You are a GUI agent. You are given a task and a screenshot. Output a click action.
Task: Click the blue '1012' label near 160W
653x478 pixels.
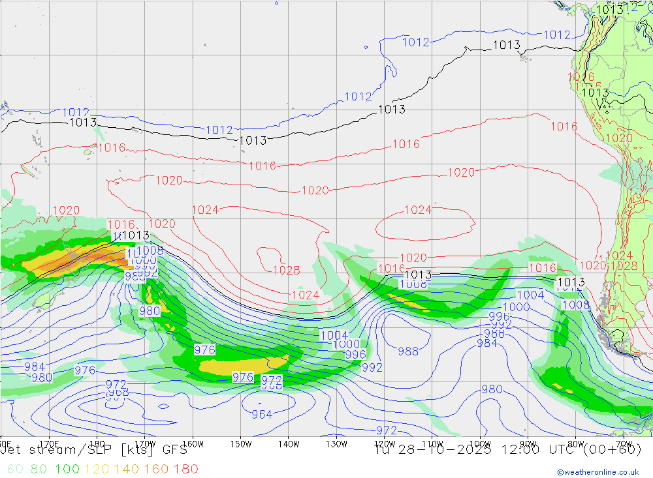pos(219,130)
